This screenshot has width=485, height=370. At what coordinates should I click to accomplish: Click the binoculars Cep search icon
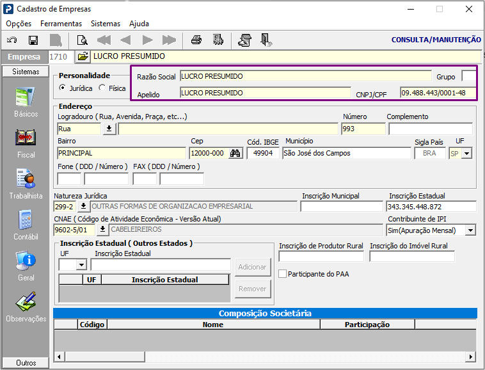235,153
